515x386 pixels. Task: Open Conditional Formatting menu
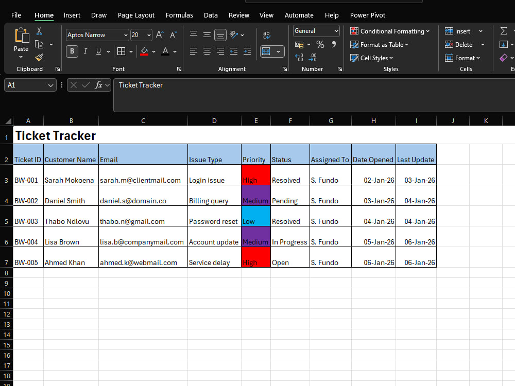390,31
